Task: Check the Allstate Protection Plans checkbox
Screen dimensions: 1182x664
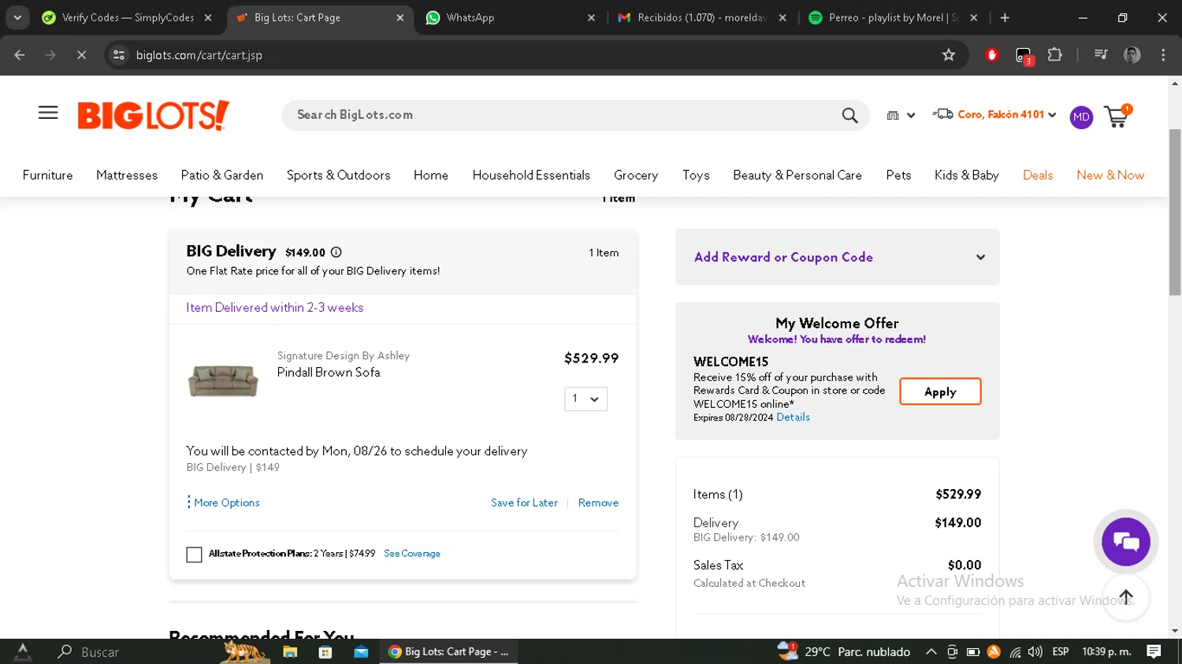Action: tap(194, 555)
